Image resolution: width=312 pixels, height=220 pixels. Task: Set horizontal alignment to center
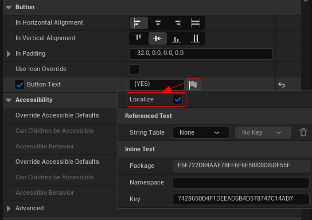click(x=158, y=23)
